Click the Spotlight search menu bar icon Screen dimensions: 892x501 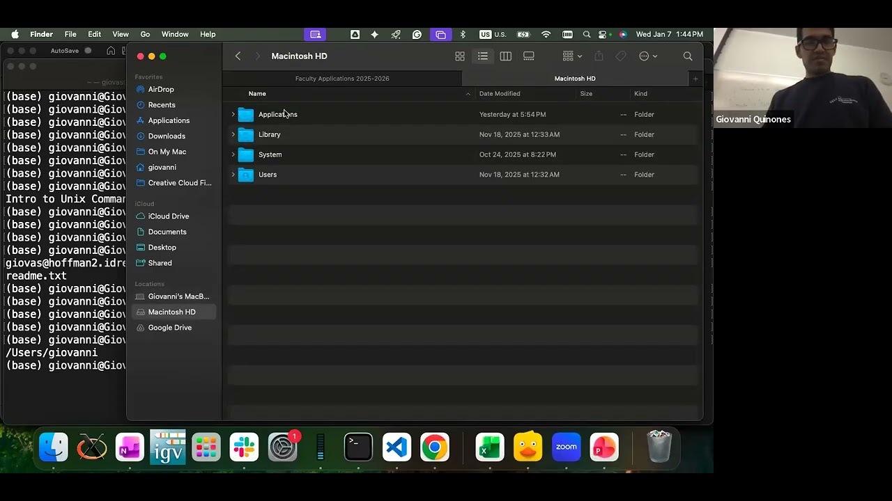(x=587, y=34)
